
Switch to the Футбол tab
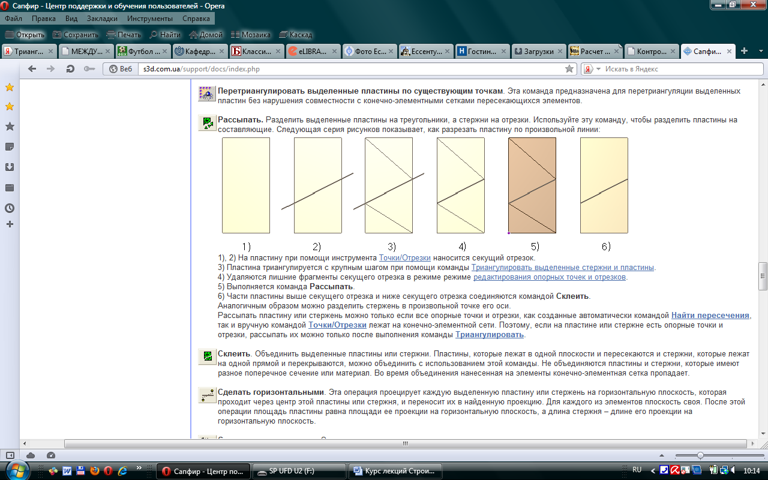143,51
